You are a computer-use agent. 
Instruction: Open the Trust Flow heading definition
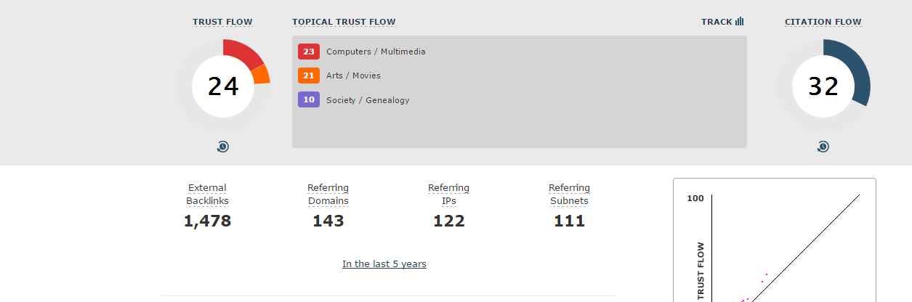[x=222, y=22]
